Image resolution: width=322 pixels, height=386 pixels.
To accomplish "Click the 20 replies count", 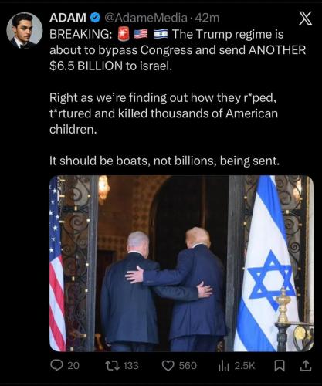I will [73, 366].
